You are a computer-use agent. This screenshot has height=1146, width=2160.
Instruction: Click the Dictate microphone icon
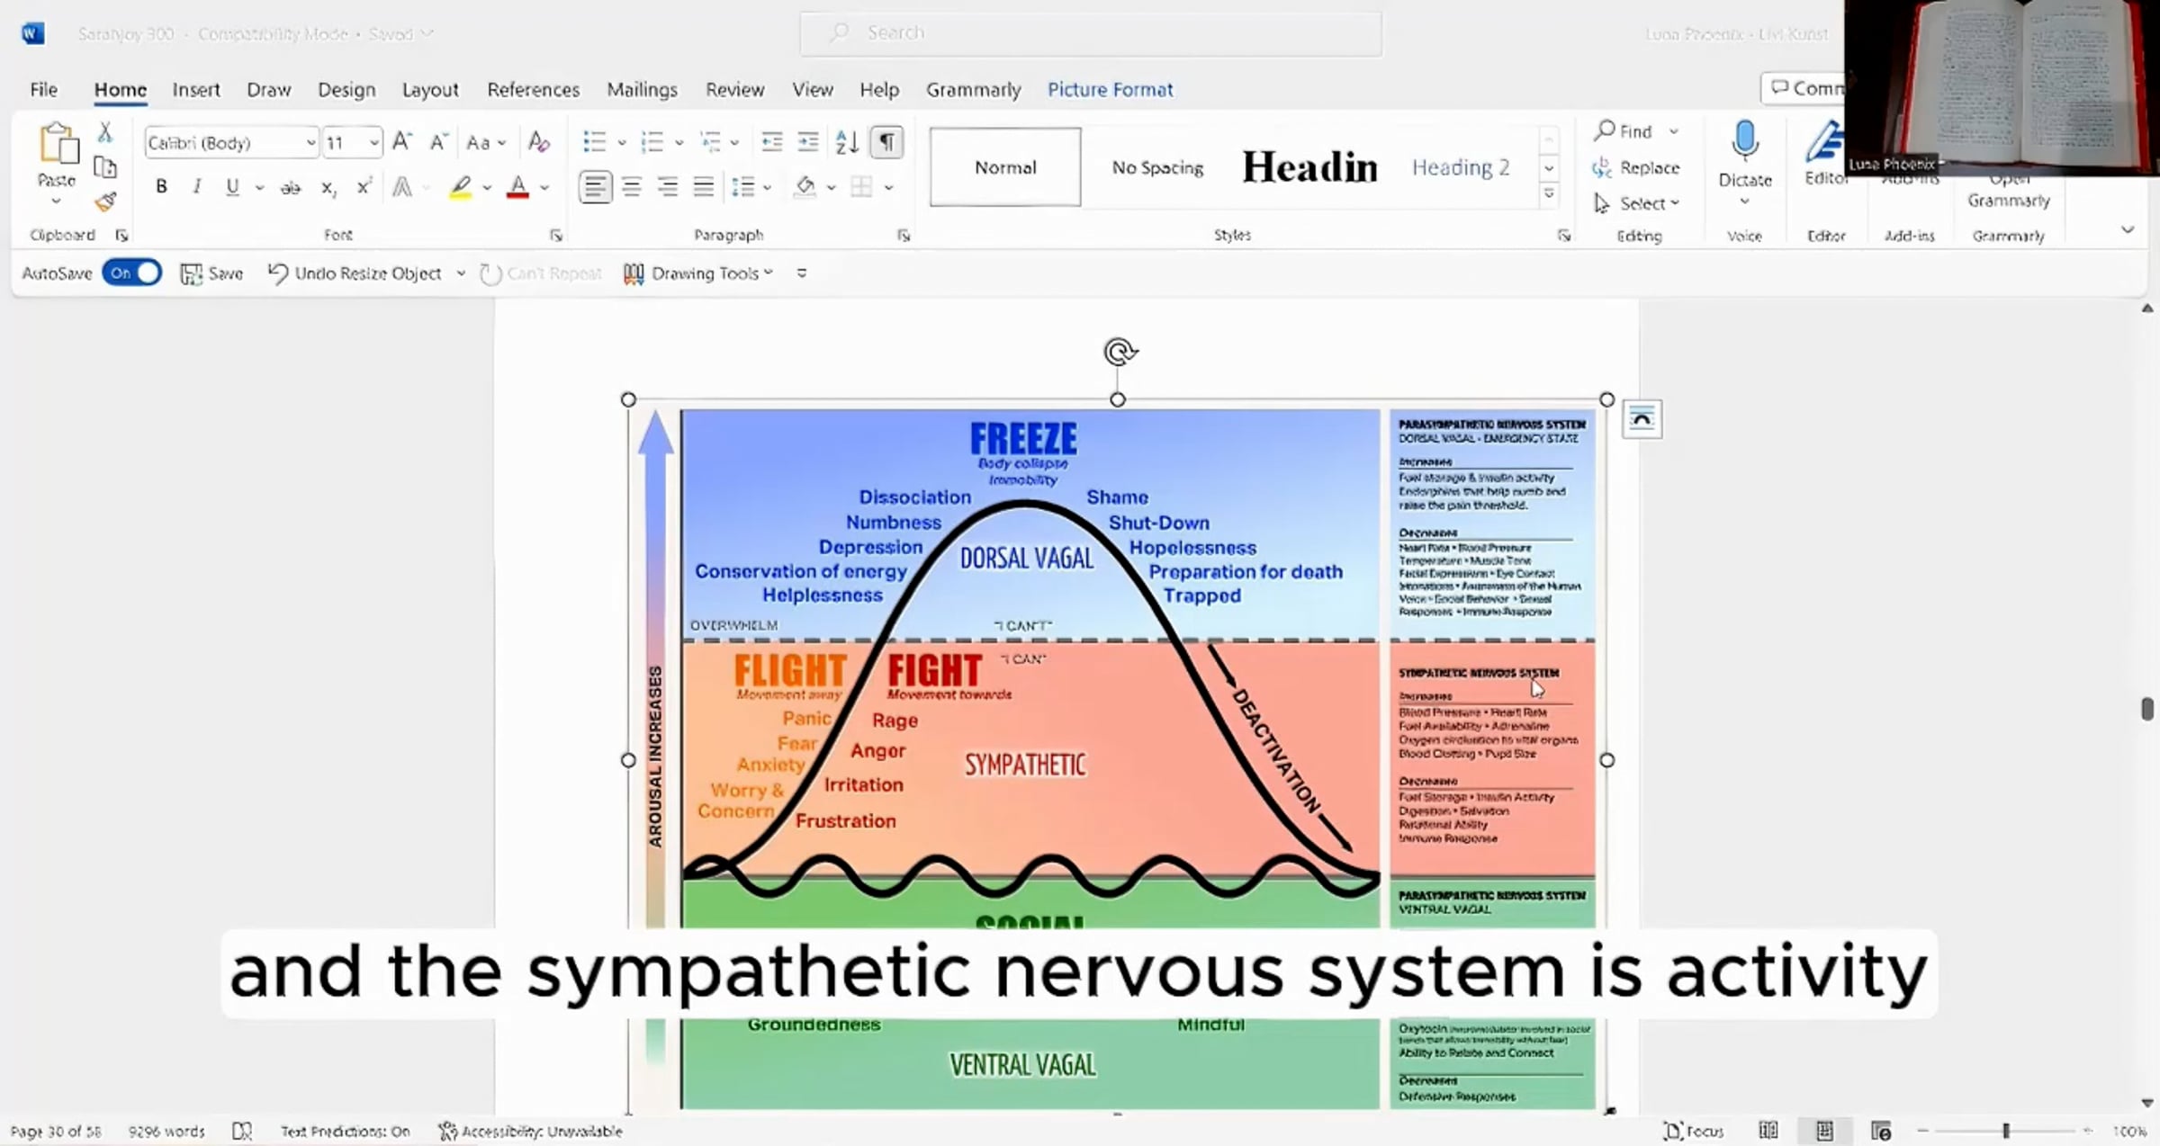1744,141
